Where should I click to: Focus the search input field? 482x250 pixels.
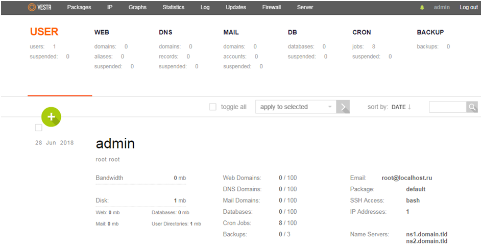pyautogui.click(x=447, y=107)
